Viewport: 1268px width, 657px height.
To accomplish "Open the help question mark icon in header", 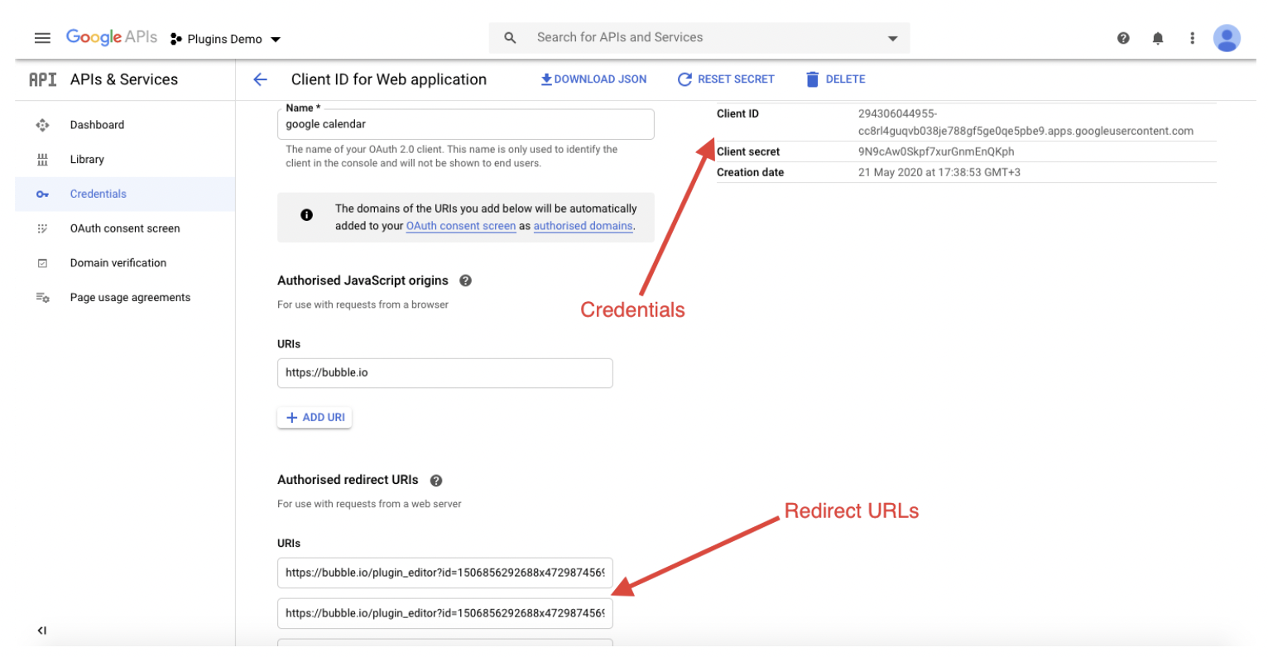I will point(1123,38).
